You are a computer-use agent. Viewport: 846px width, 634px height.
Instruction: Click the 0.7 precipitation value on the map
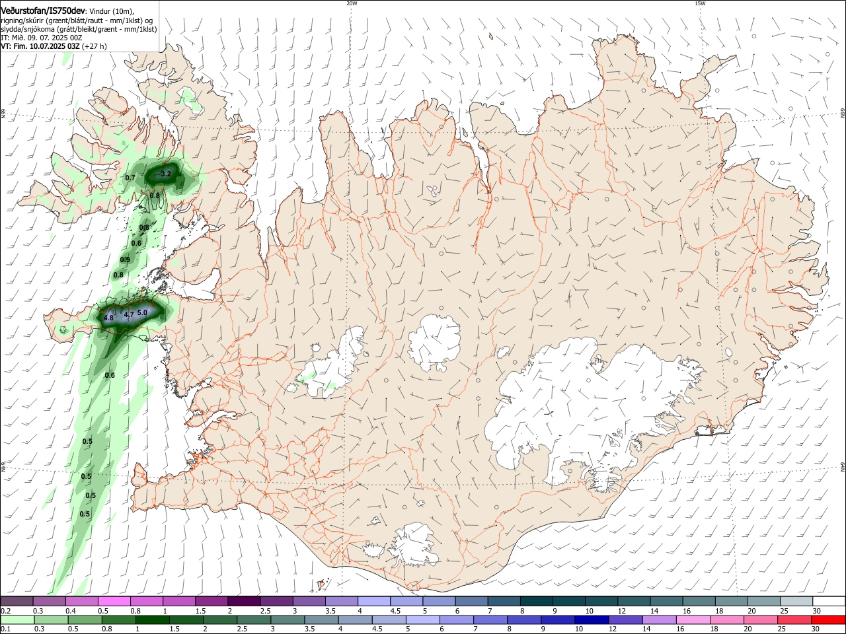coord(130,178)
